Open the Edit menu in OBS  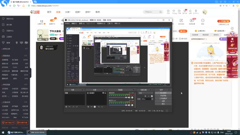point(74,24)
